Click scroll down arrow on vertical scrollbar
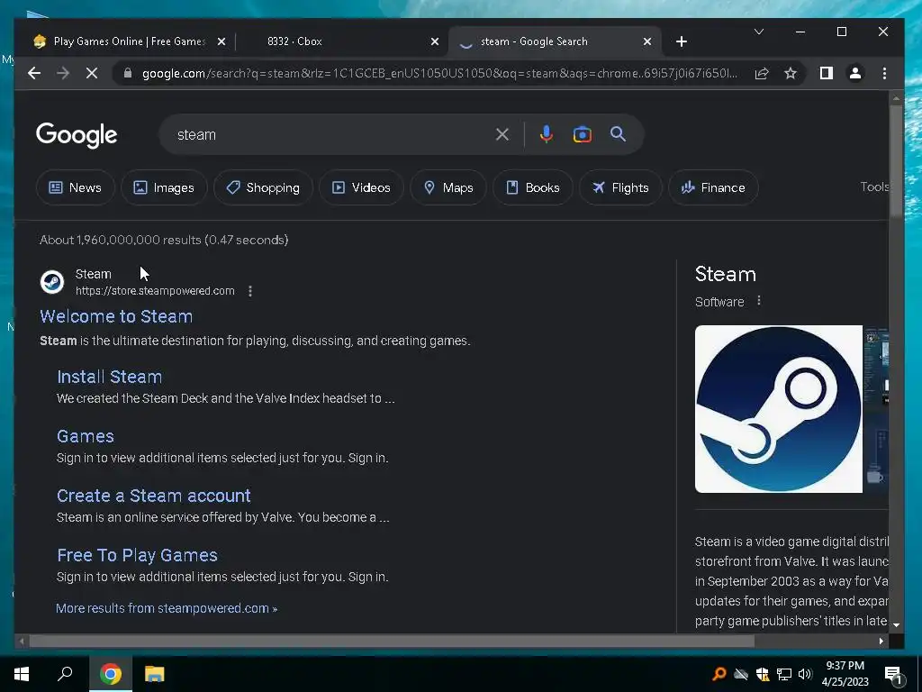This screenshot has height=692, width=922. pyautogui.click(x=896, y=625)
